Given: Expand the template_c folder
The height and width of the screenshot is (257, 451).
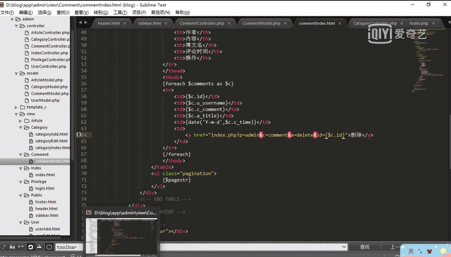Looking at the screenshot, I should click(16, 107).
